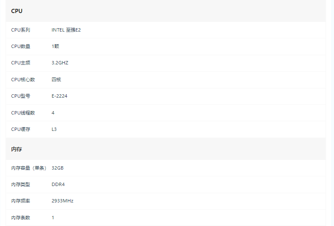Click the CPU型号 label
Screen dimensions: 334x226
tap(21, 96)
